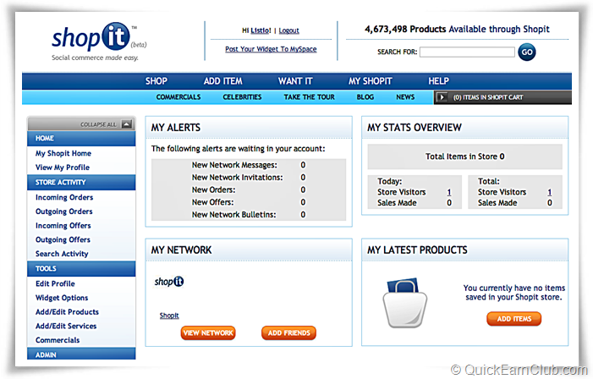Viewport: 593px width, 379px height.
Task: Click the ADD ITEMS button
Action: (514, 319)
